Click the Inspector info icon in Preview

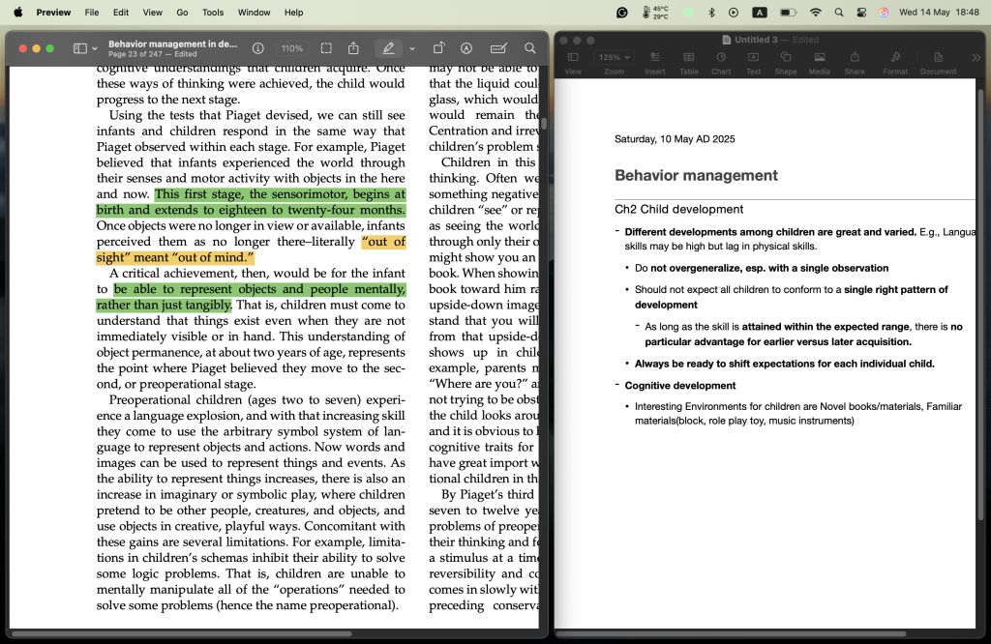[x=258, y=48]
